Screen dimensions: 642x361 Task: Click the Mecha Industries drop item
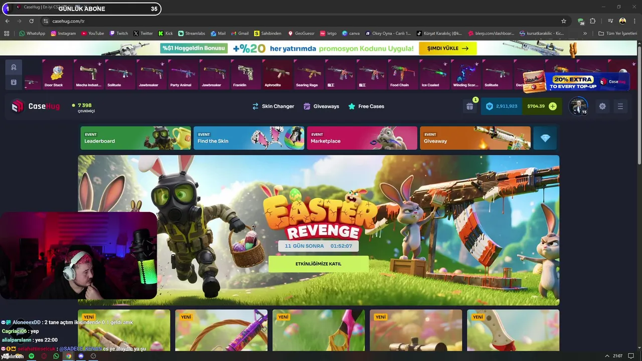point(88,74)
